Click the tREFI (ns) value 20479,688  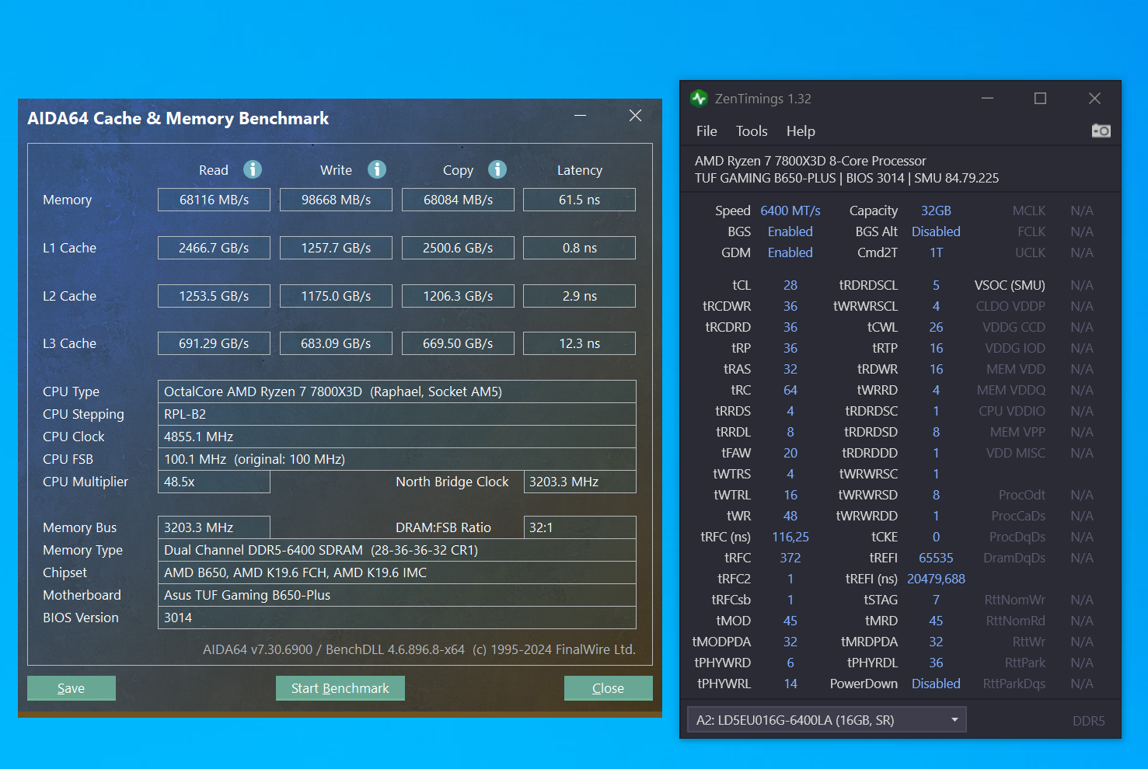936,579
